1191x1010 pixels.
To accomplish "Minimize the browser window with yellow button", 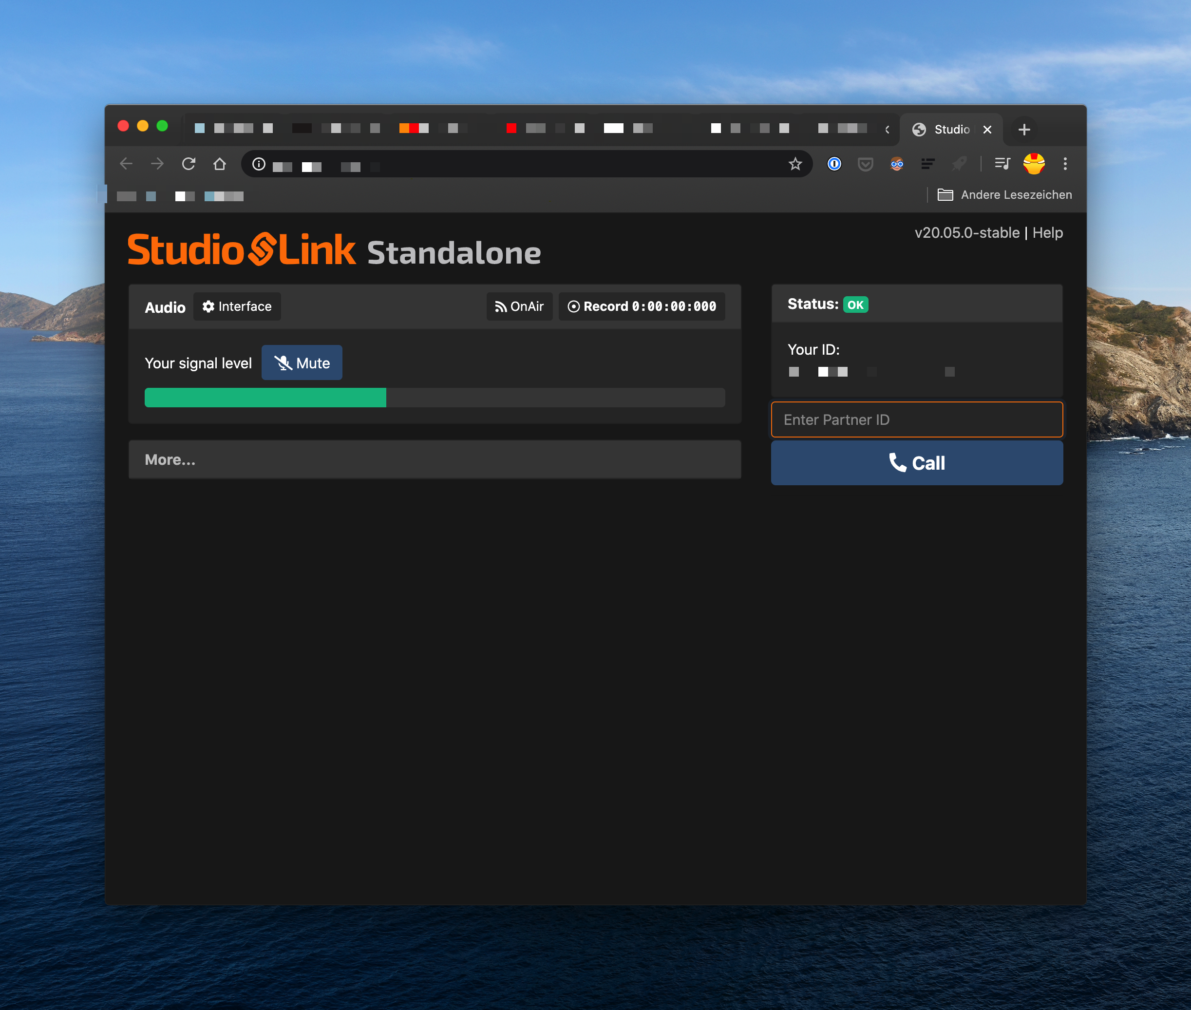I will click(143, 126).
